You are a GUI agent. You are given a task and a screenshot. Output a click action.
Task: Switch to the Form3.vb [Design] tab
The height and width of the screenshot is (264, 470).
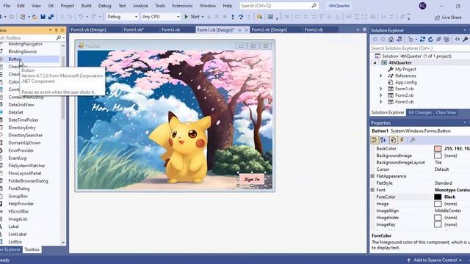(89, 29)
